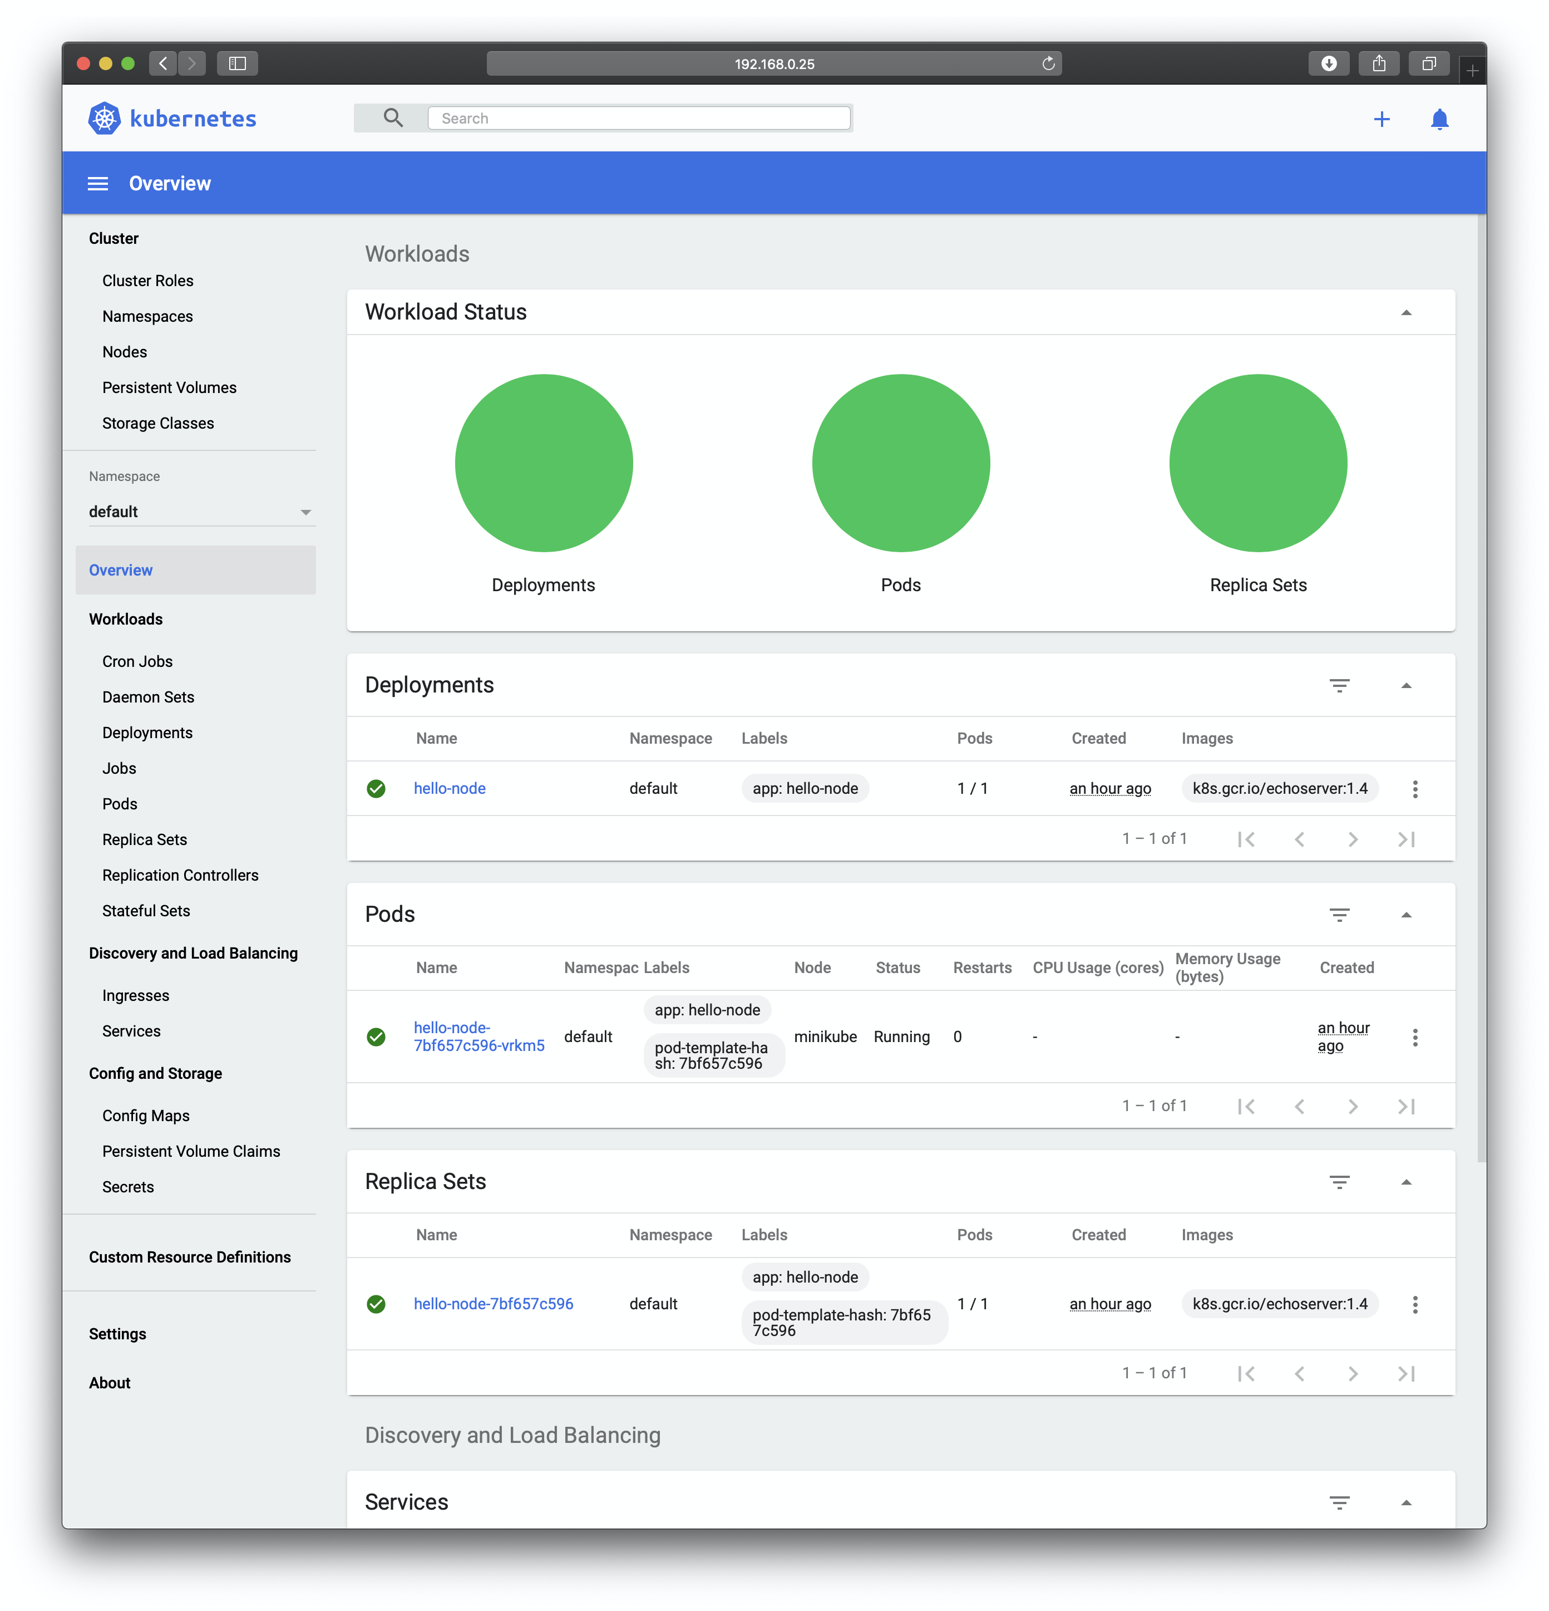Open Config Maps in the sidebar
This screenshot has width=1549, height=1611.
145,1116
